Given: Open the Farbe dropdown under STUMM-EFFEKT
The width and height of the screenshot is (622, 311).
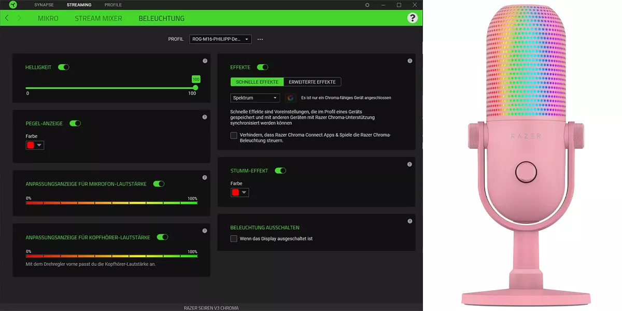Looking at the screenshot, I should pyautogui.click(x=239, y=192).
